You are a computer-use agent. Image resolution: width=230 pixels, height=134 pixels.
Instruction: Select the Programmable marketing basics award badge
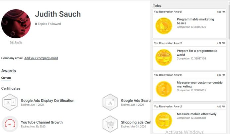click(164, 26)
